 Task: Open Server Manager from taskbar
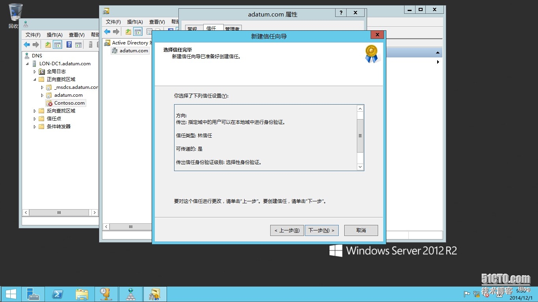click(33, 294)
